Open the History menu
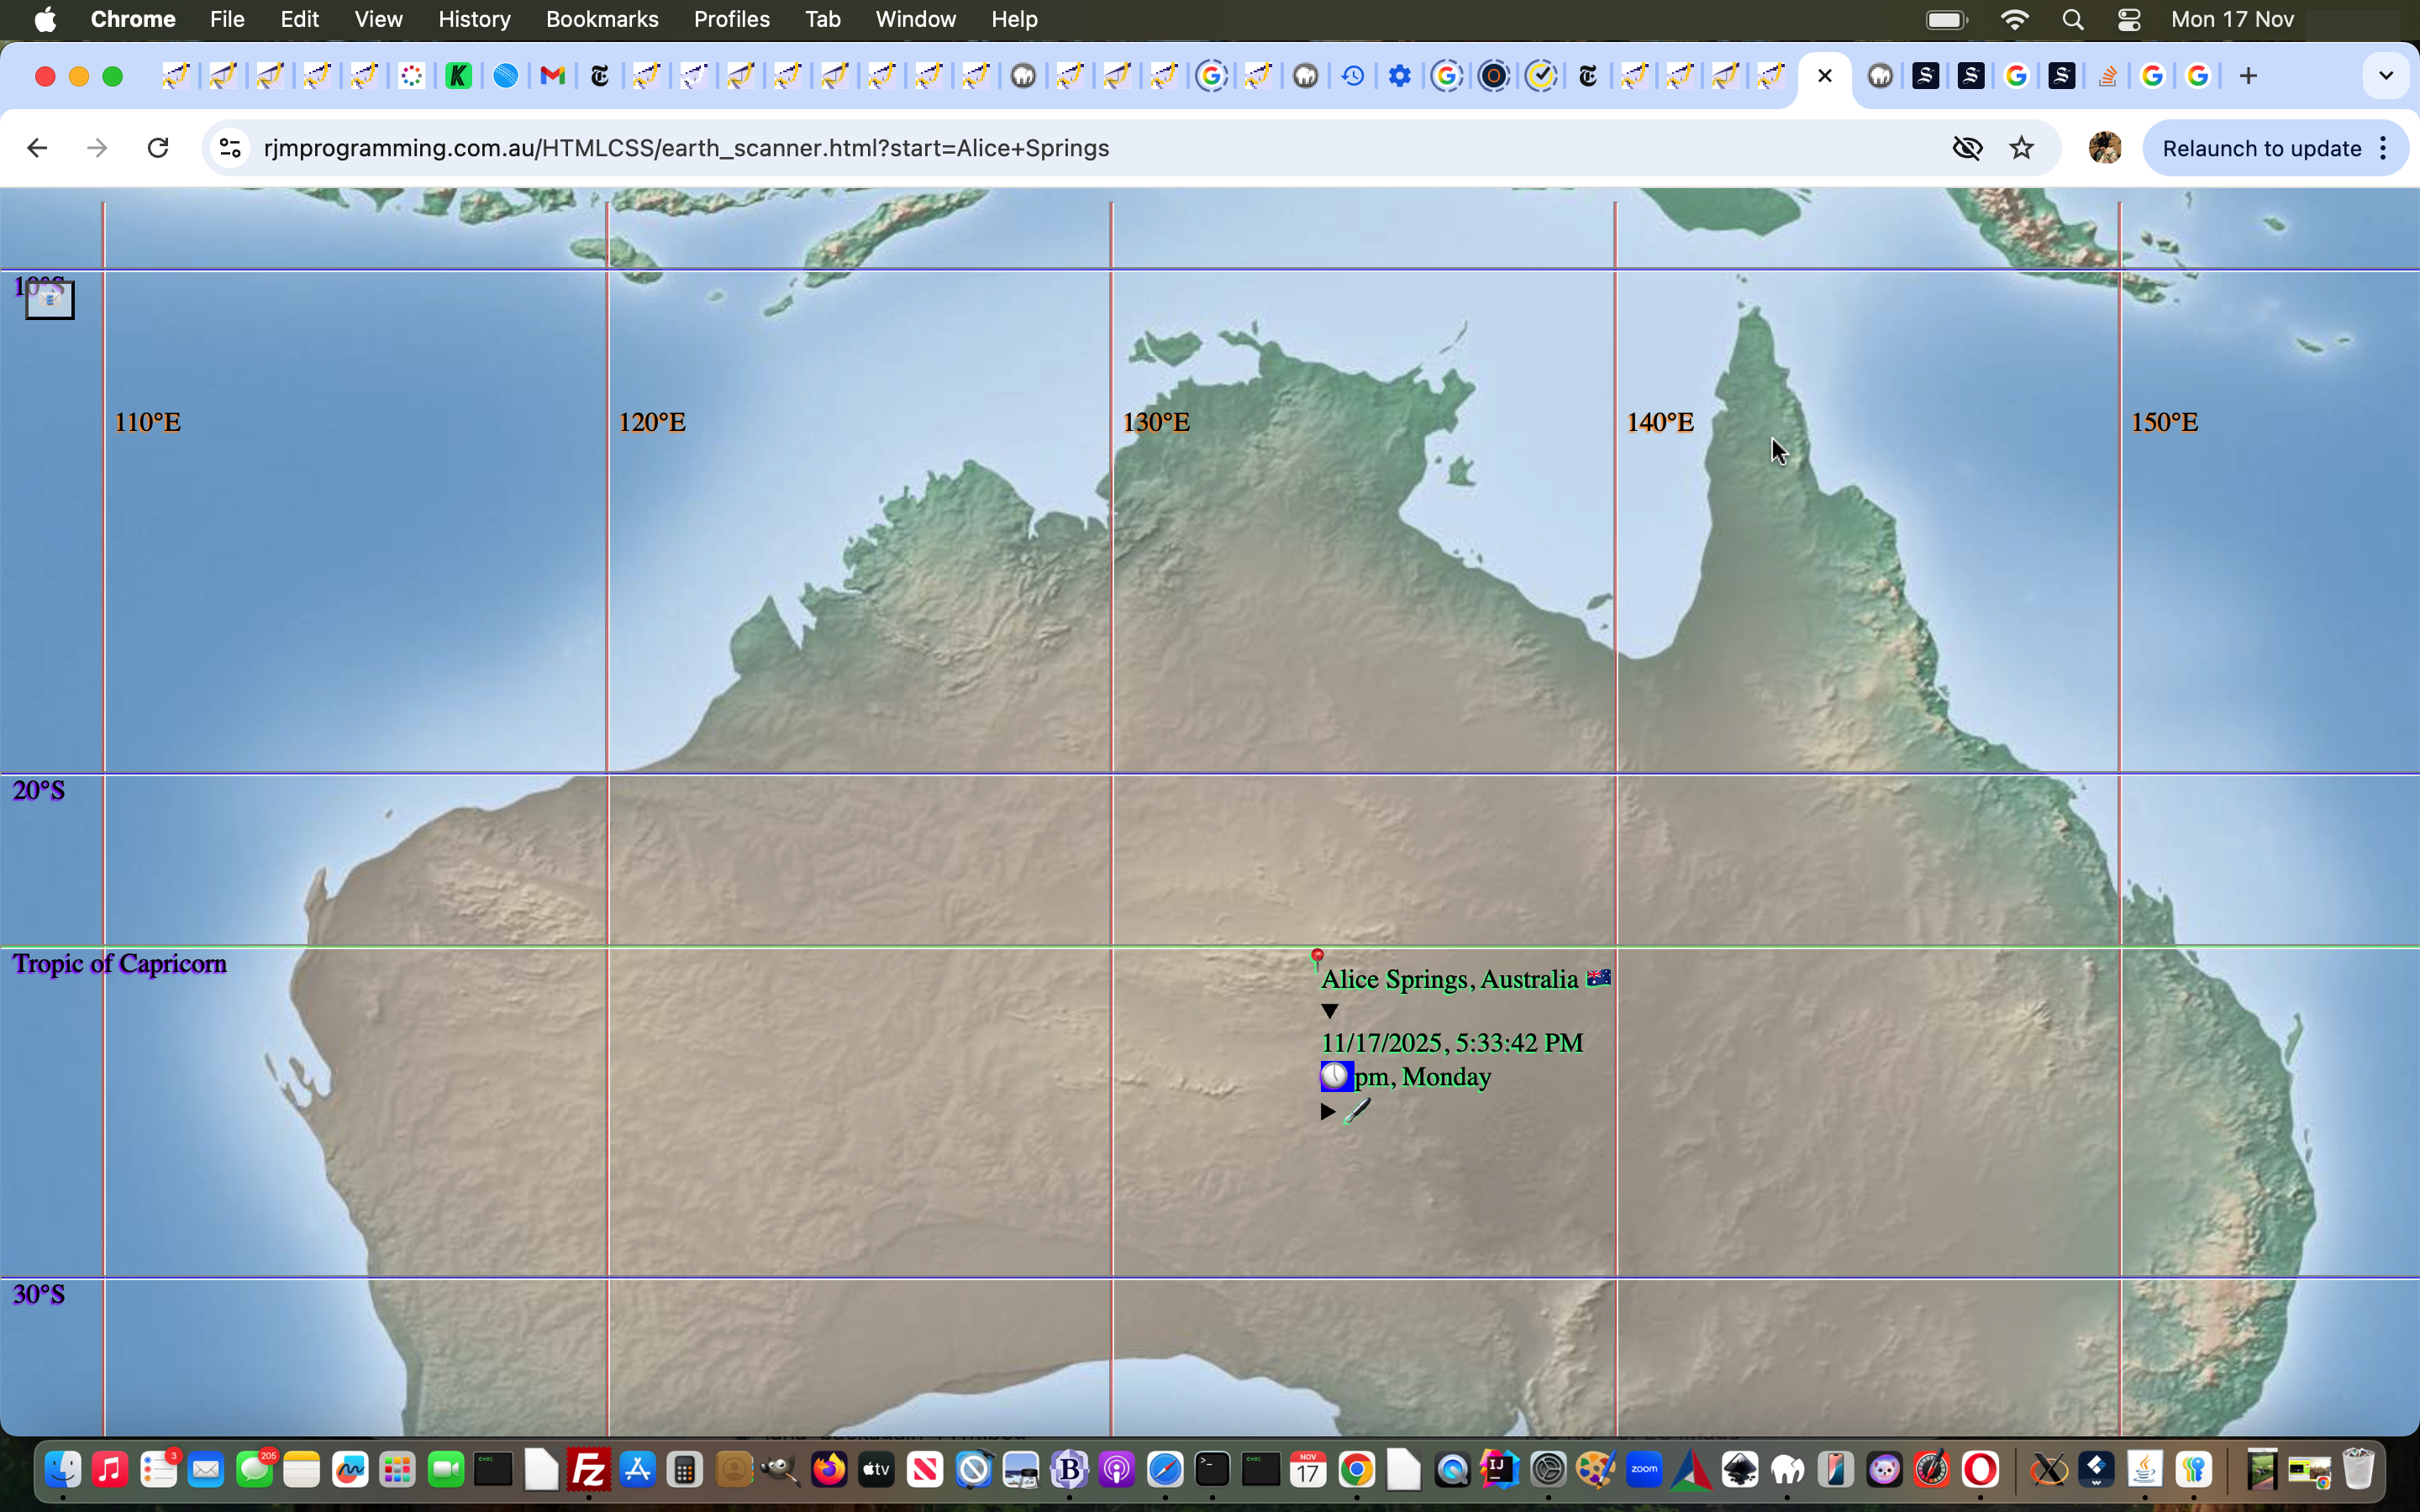Image resolution: width=2420 pixels, height=1512 pixels. click(x=472, y=19)
